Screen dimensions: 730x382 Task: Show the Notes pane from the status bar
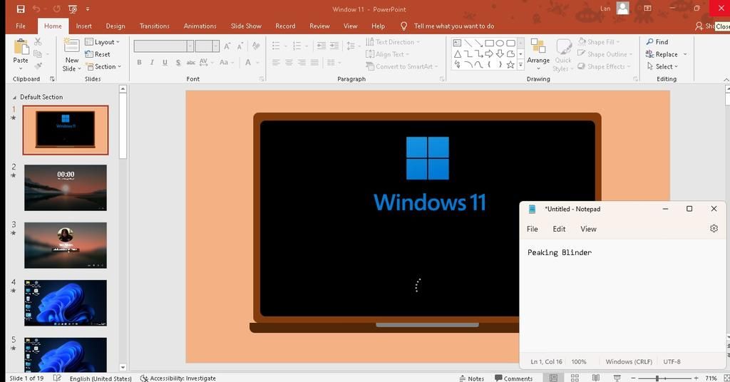[471, 378]
